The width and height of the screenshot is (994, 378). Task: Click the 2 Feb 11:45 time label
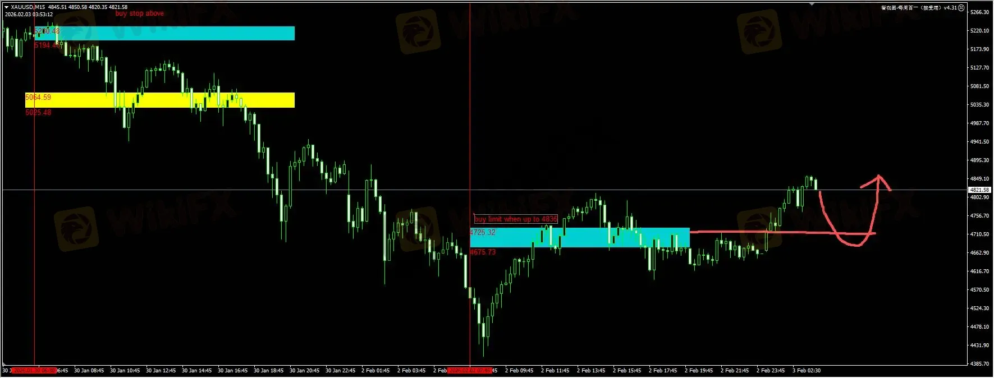[555, 371]
